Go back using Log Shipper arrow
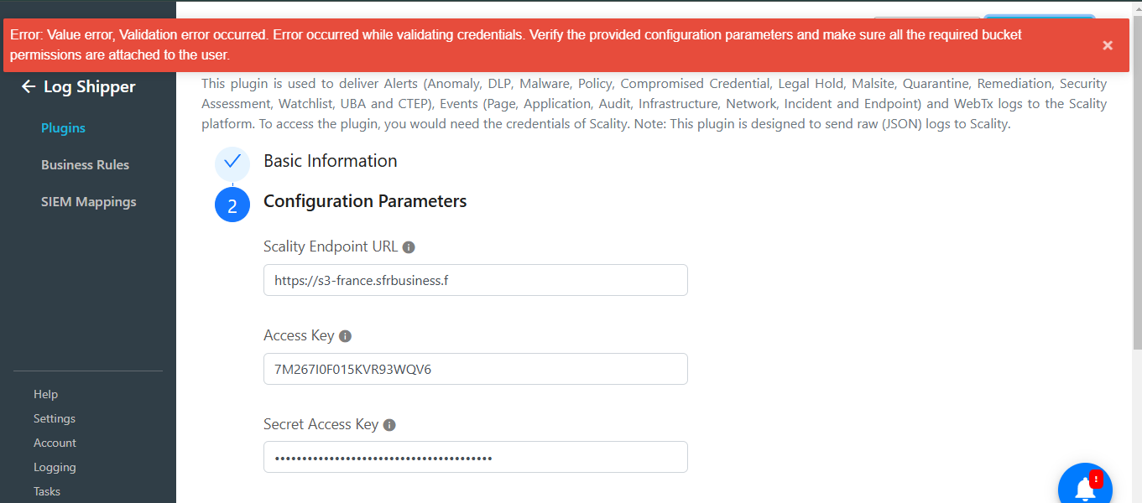The image size is (1142, 503). (x=29, y=86)
